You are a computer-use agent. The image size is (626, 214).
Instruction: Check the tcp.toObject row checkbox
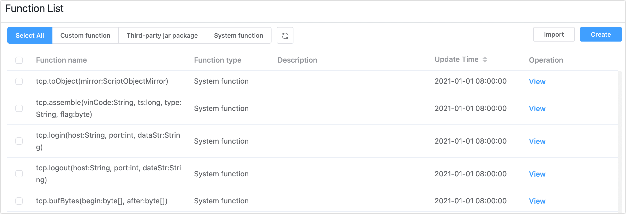(x=19, y=81)
